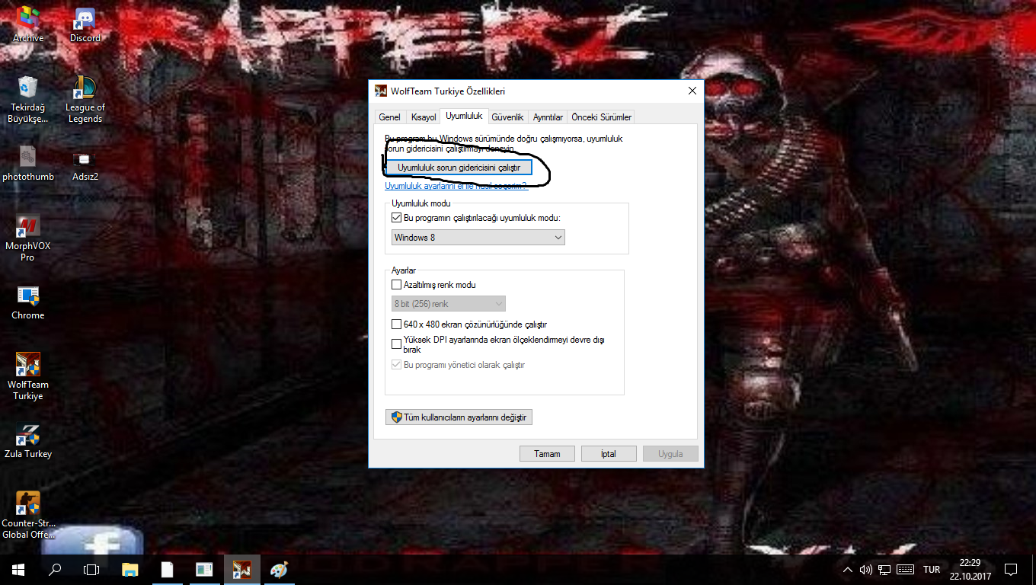Select the MorphVOX Pro shortcut
The height and width of the screenshot is (585, 1036).
(28, 238)
